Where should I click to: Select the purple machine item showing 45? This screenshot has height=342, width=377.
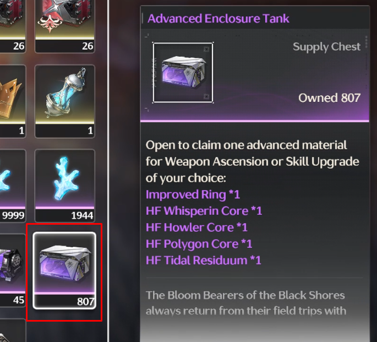[13, 270]
